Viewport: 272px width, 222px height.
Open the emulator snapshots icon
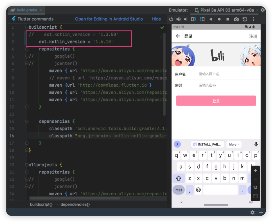245,19
